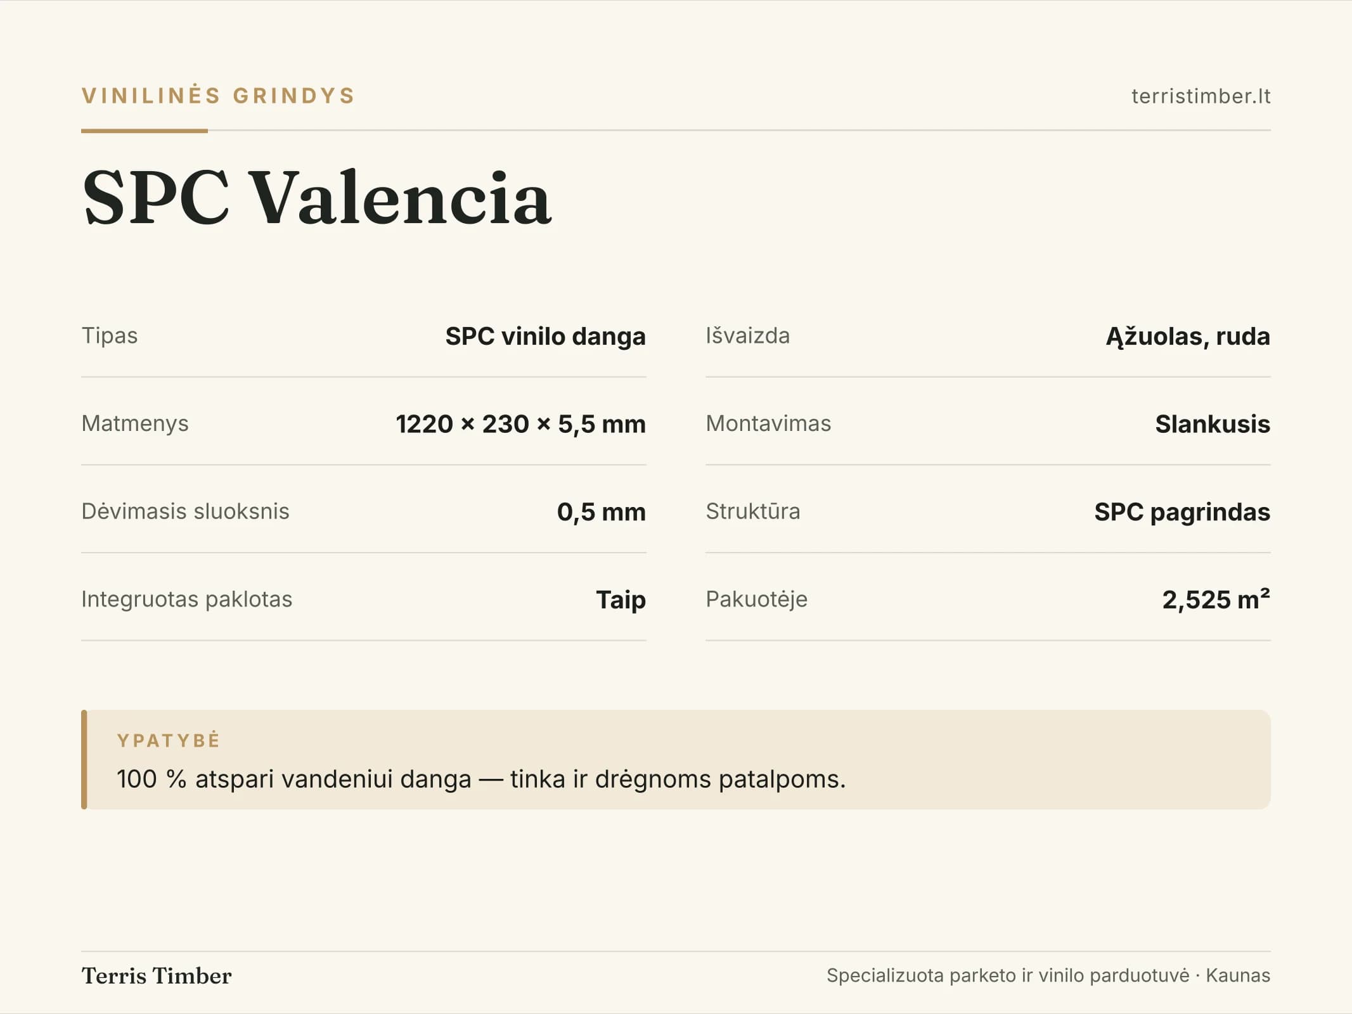Viewport: 1352px width, 1014px height.
Task: Click the Terris Timber footer logo
Action: [x=157, y=976]
